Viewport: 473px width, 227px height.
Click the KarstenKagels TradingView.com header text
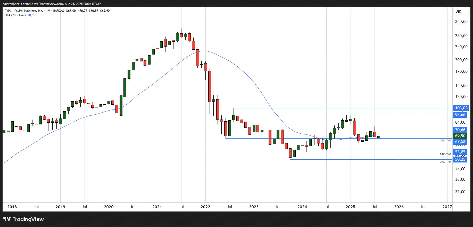pyautogui.click(x=52, y=4)
